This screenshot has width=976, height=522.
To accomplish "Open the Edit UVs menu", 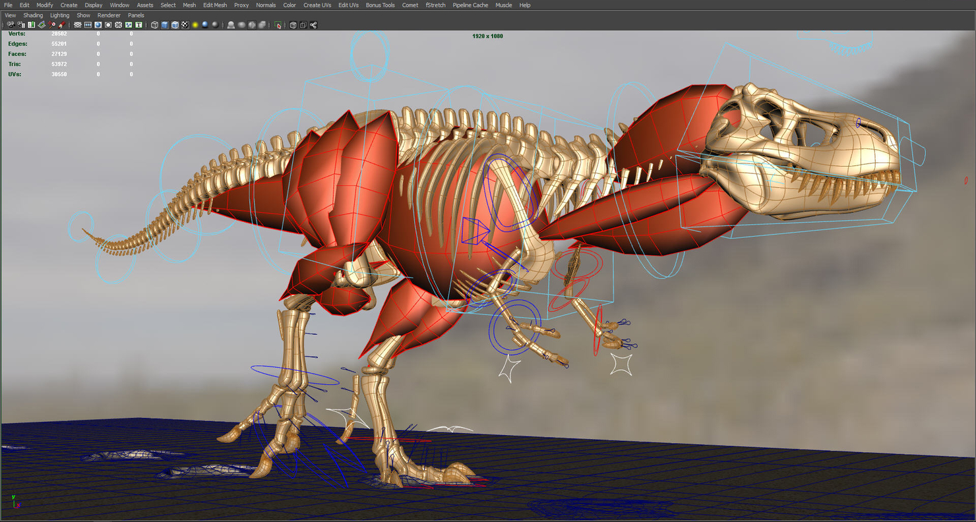I will 348,5.
